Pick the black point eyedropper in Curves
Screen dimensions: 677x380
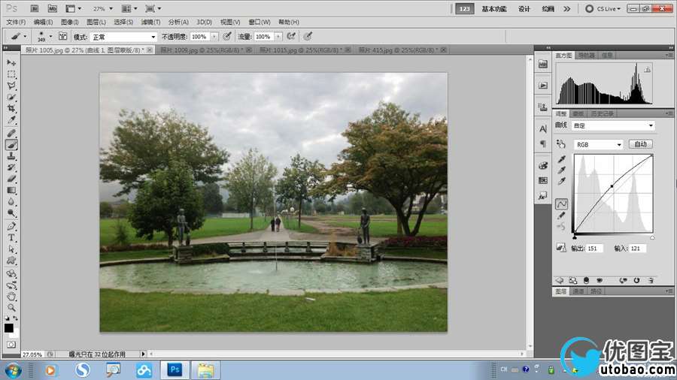(x=561, y=159)
